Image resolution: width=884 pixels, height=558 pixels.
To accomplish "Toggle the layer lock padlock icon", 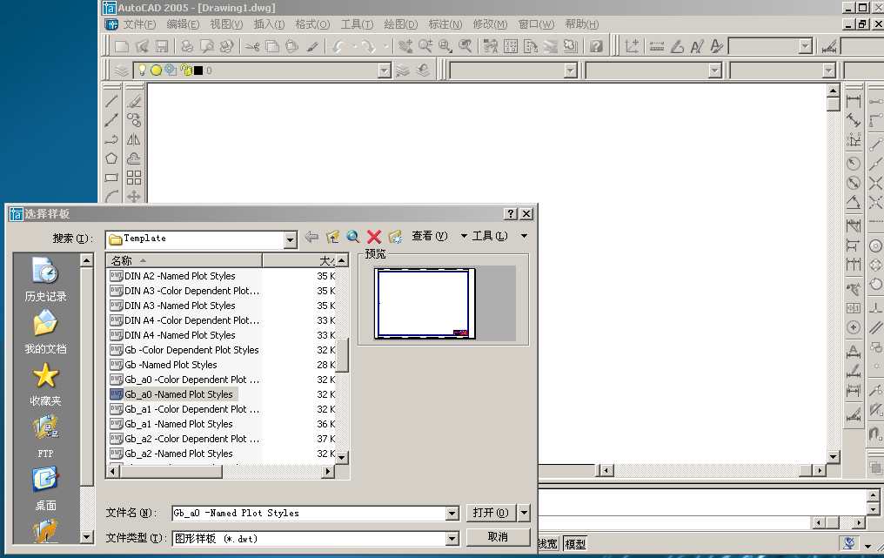I will (186, 71).
